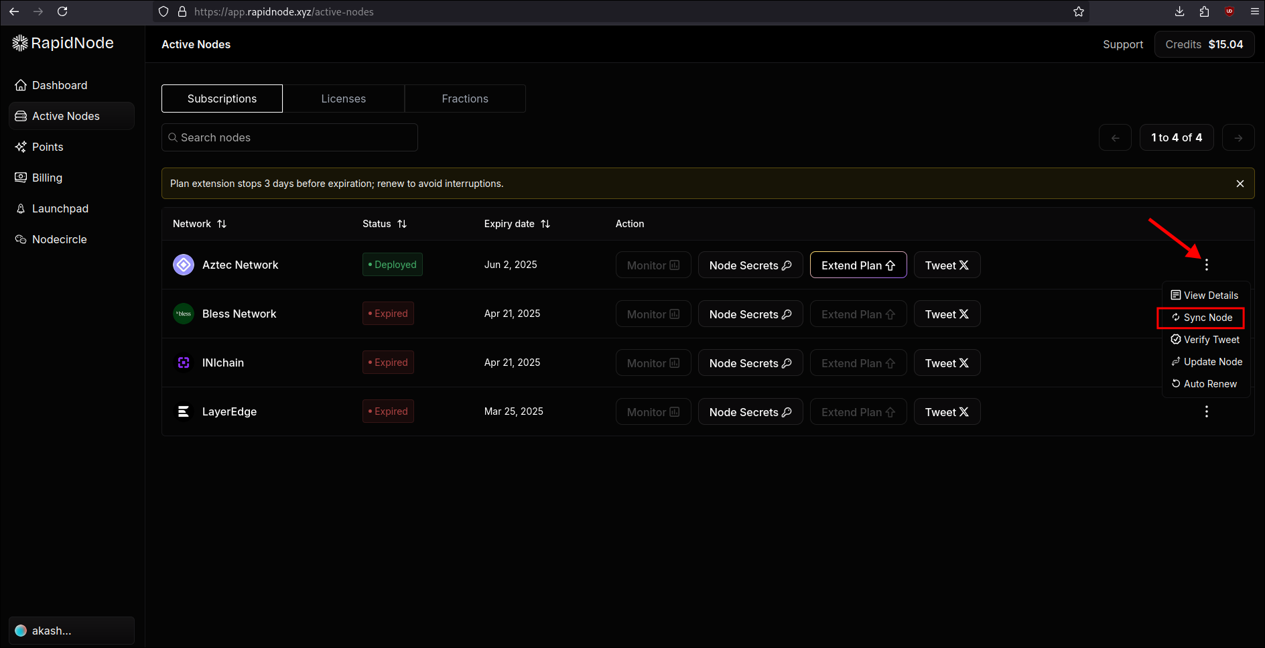Click Extend Plan for INIchain
This screenshot has width=1265, height=648.
pyautogui.click(x=858, y=363)
